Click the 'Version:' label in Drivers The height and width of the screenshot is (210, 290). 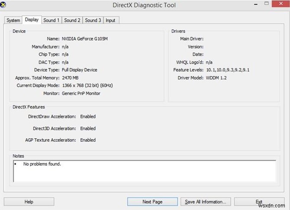(x=196, y=47)
